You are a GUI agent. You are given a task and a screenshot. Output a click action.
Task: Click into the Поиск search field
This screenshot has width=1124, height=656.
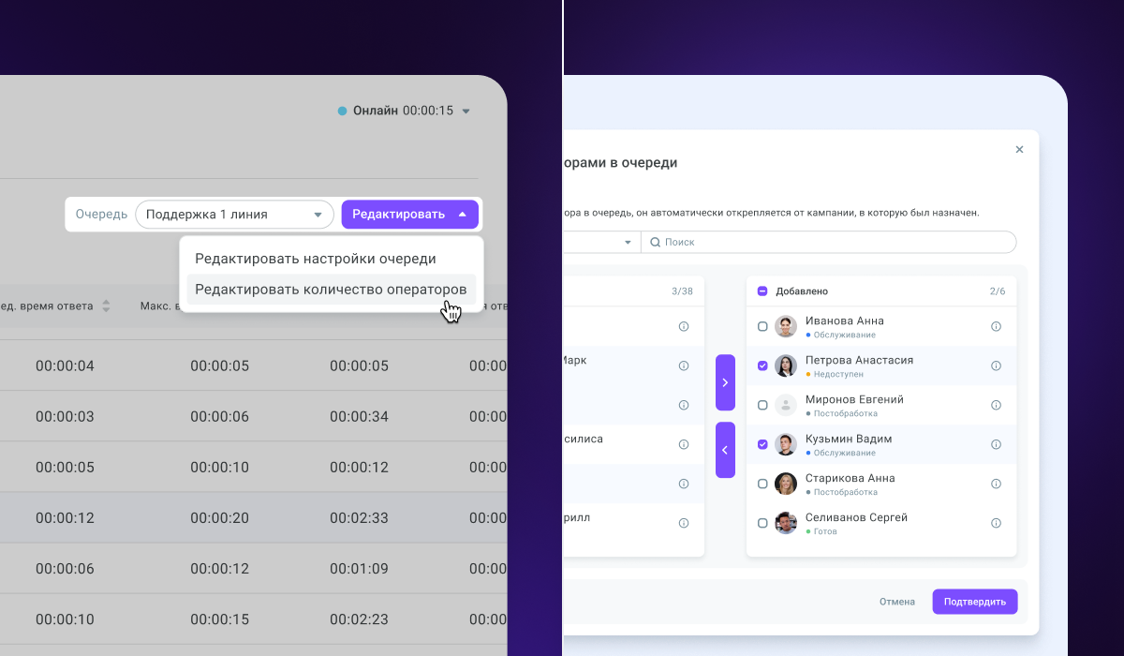(x=828, y=242)
